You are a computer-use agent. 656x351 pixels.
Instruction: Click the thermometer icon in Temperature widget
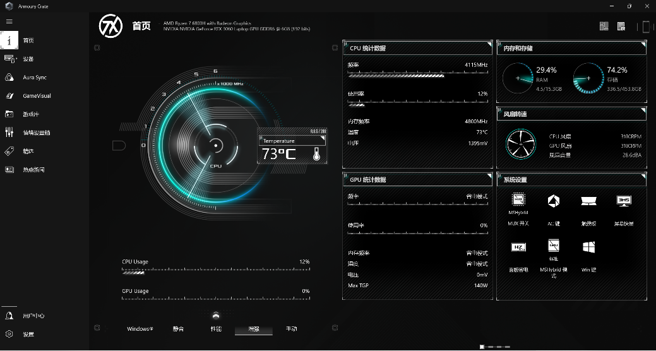[x=316, y=153]
